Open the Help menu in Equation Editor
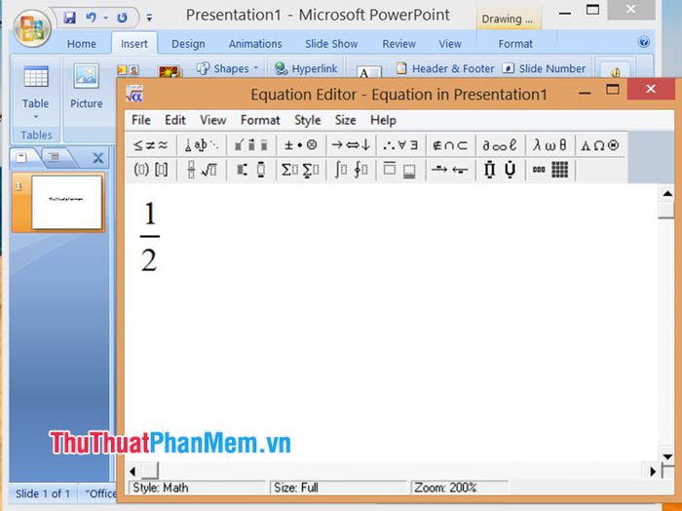 (x=383, y=120)
